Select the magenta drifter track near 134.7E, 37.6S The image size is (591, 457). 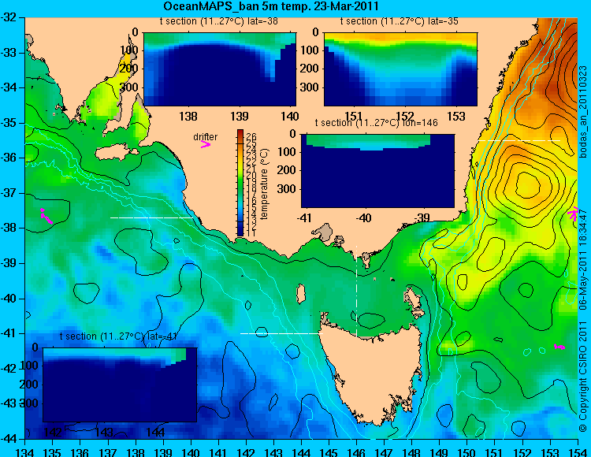(x=46, y=216)
